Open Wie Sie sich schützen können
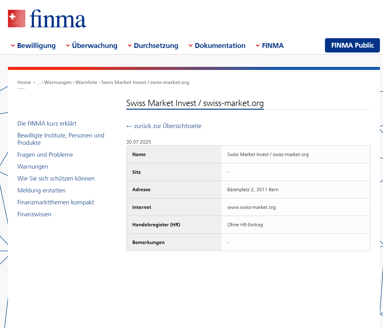 (56, 178)
